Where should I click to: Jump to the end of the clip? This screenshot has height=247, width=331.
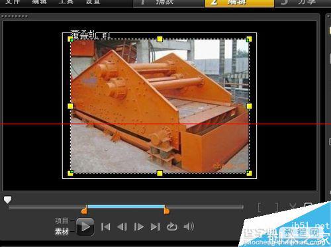[155, 226]
